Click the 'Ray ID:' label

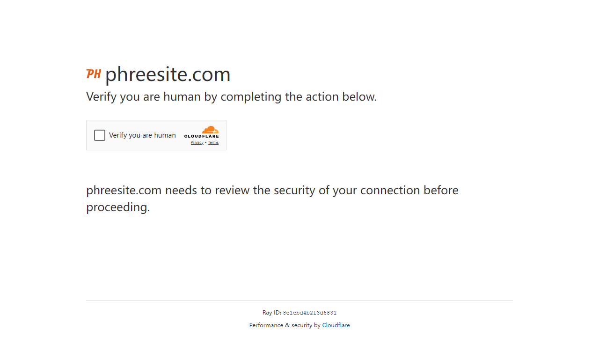272,313
